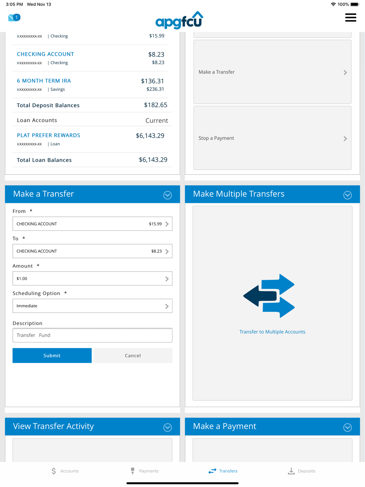
Task: Tap the time 3:05 PM in status bar
Action: coord(14,4)
